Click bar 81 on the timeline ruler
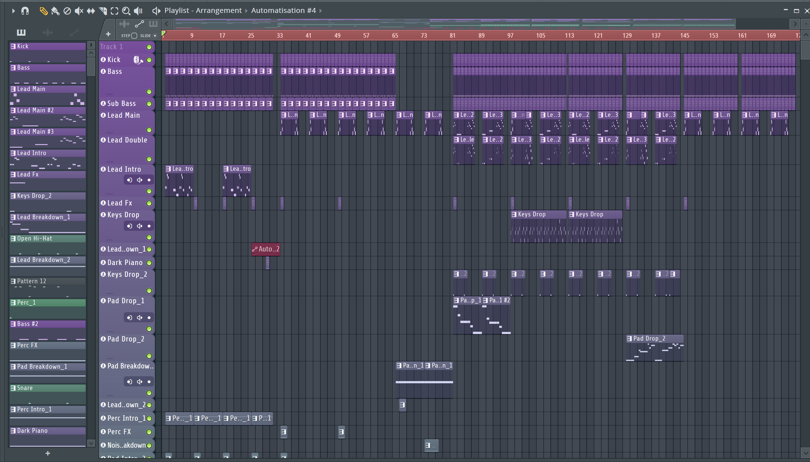 pyautogui.click(x=453, y=35)
